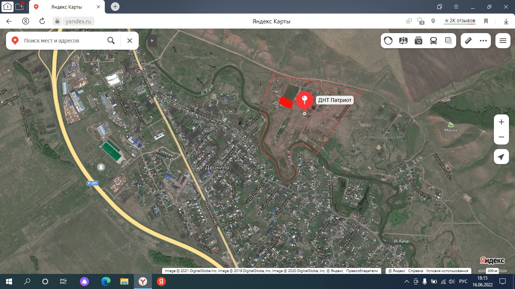Open the tab groups folder icon
Screen dimensions: 515x289
click(20, 6)
